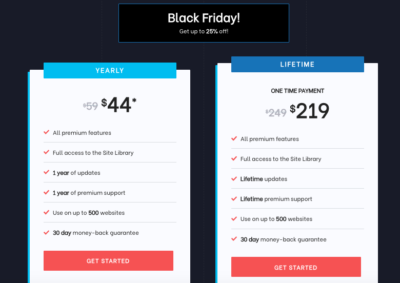Click checkmark next to Lifetime updates
Screen dimensions: 400x283
pos(234,178)
